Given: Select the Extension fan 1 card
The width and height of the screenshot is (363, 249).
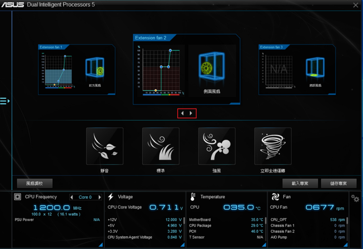Looking at the screenshot, I should click(77, 69).
